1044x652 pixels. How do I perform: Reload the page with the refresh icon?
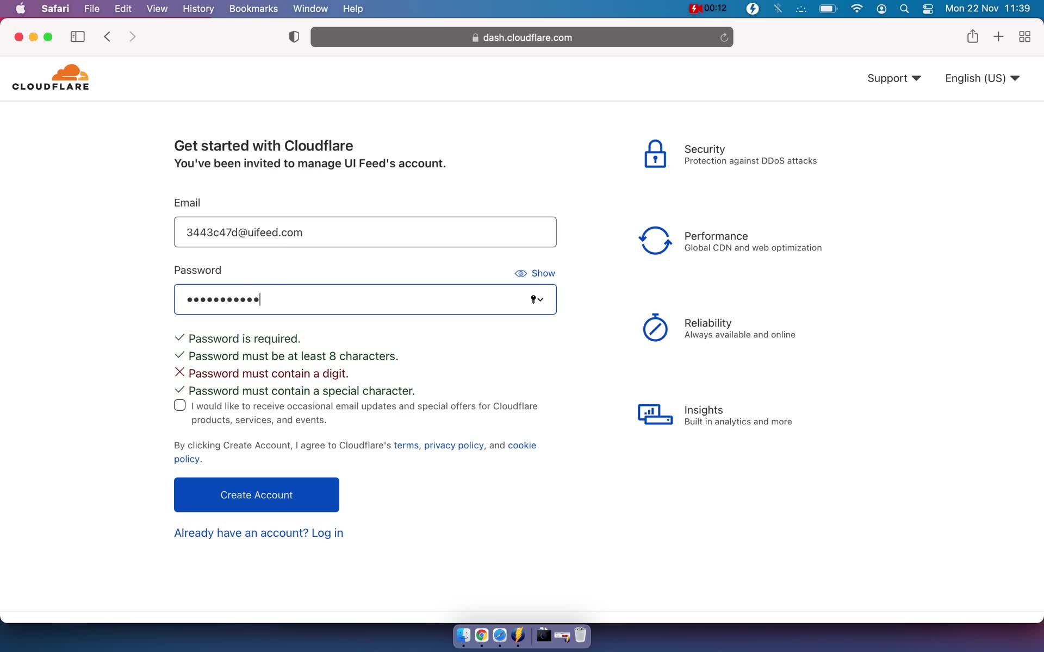pos(724,37)
